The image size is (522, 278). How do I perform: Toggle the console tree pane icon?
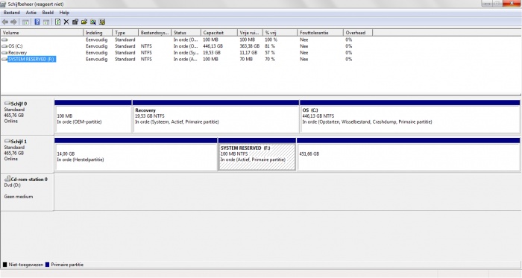coord(25,22)
